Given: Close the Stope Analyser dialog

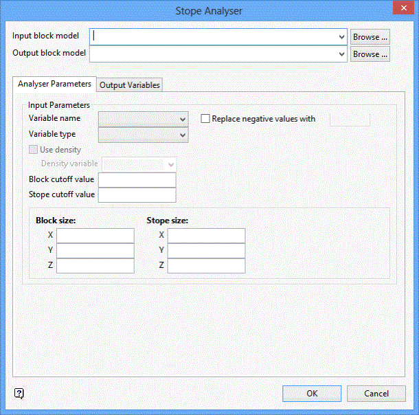Looking at the screenshot, I should [x=403, y=8].
